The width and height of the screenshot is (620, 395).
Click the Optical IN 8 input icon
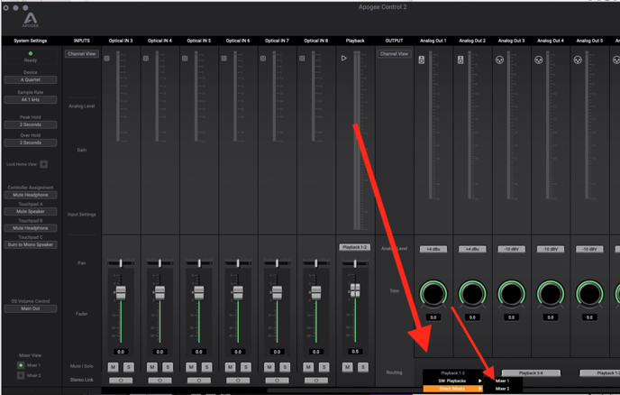point(302,59)
